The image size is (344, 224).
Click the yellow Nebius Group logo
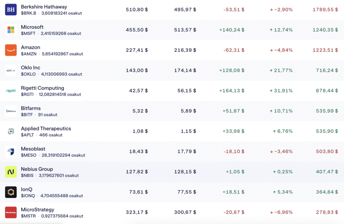click(x=11, y=172)
